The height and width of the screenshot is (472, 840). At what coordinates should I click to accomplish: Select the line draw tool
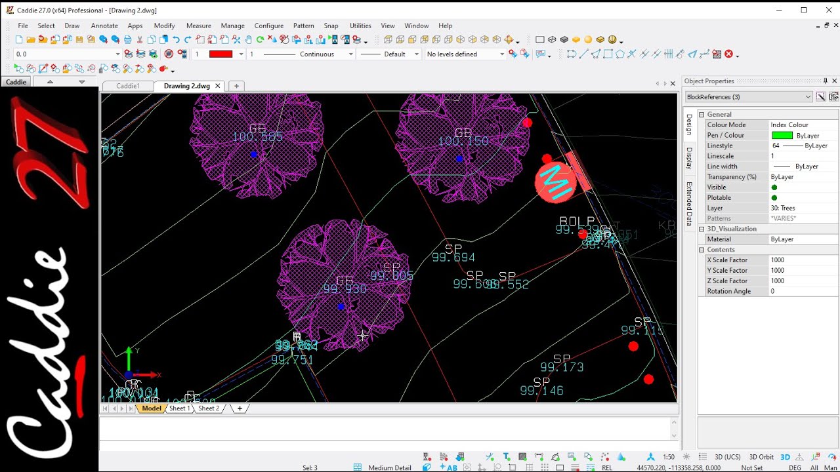tap(583, 54)
